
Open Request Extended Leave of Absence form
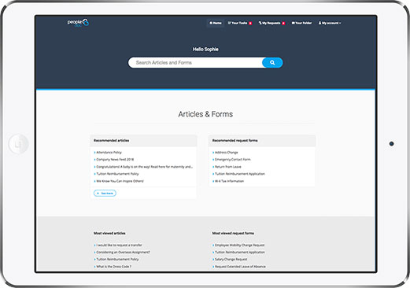240,267
